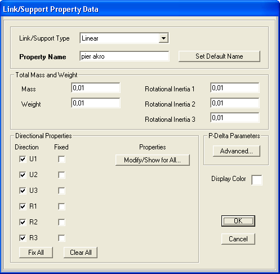Screen dimensions: 280x274
Task: Click the Rotational Inertia 1 field
Action: pyautogui.click(x=235, y=88)
